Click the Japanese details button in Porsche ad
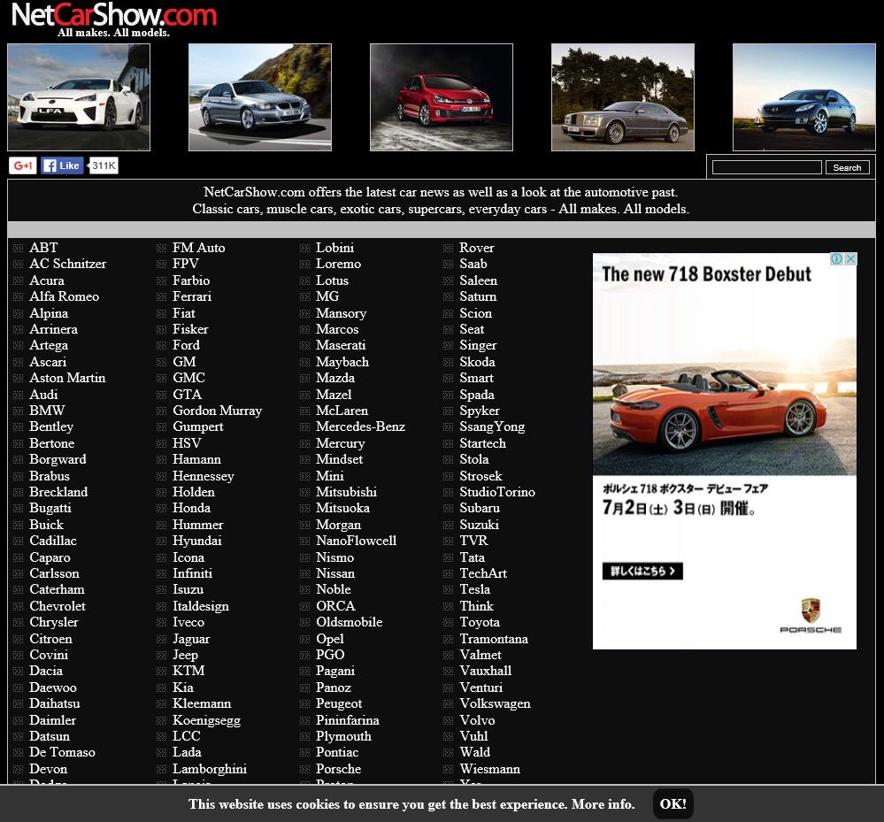The height and width of the screenshot is (822, 884). click(642, 571)
